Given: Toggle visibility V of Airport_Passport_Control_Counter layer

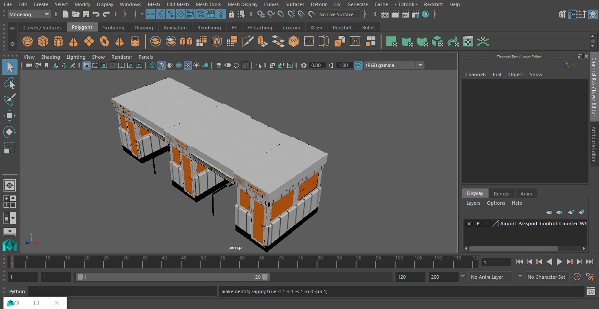Looking at the screenshot, I should [469, 224].
